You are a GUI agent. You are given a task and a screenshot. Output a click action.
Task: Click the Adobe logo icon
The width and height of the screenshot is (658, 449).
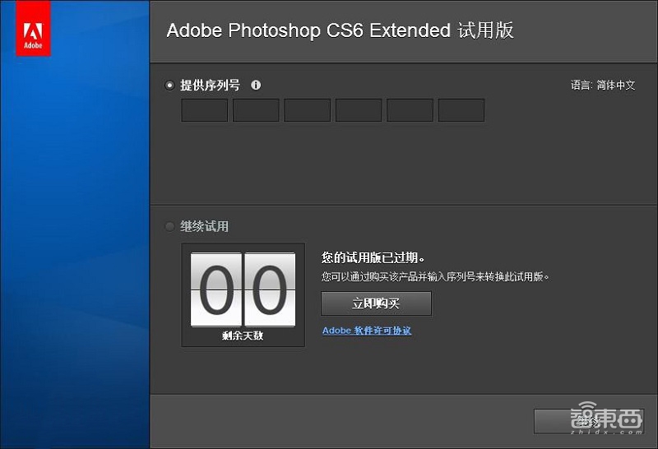(x=33, y=28)
